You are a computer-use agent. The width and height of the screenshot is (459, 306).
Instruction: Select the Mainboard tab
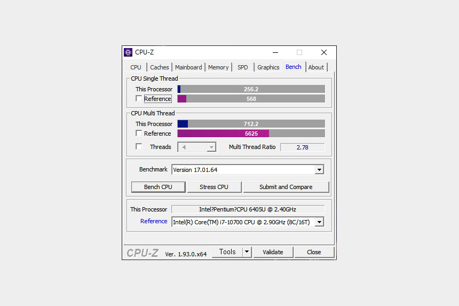pos(188,67)
